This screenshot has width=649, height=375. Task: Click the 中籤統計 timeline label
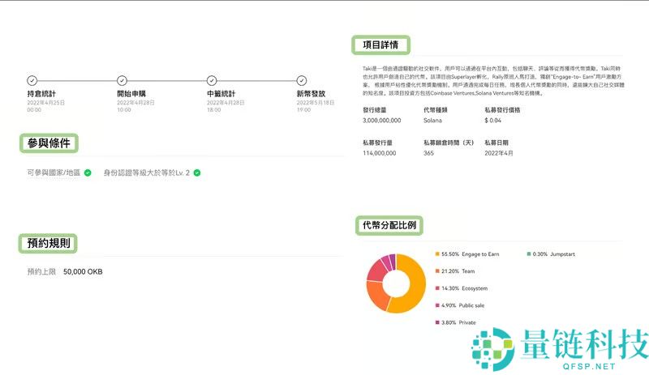point(221,94)
